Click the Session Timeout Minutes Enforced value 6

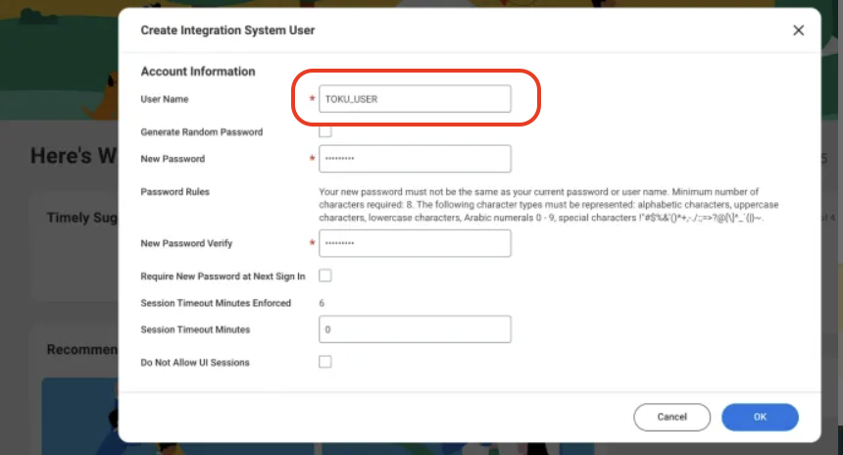(322, 303)
